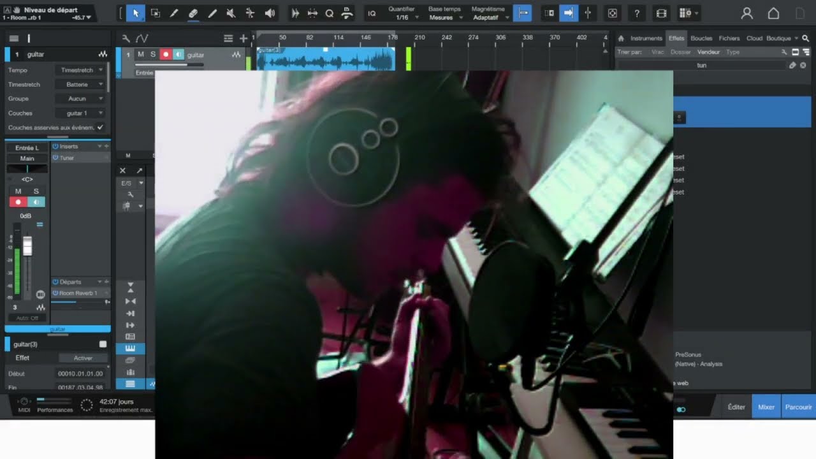Toggle monitor on guitar track
This screenshot has width=816, height=459.
coord(178,55)
